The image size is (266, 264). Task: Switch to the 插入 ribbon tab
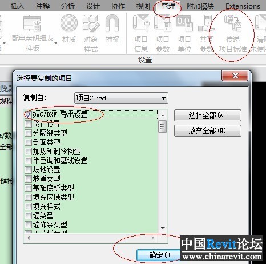pyautogui.click(x=18, y=6)
